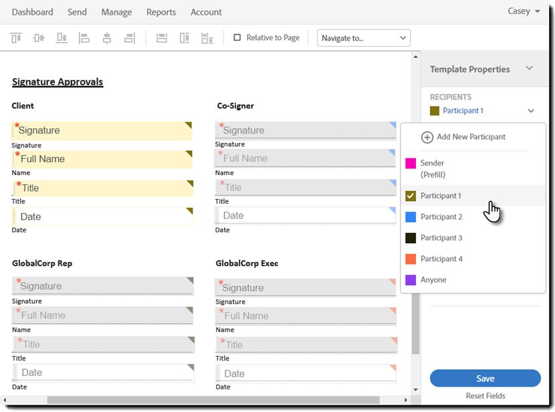Viewport: 555px width, 412px height.
Task: Click the match width icon
Action: coord(162,38)
